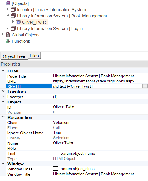Expand the Functions node
Image resolution: width=148 pixels, height=181 pixels.
tap(3, 40)
